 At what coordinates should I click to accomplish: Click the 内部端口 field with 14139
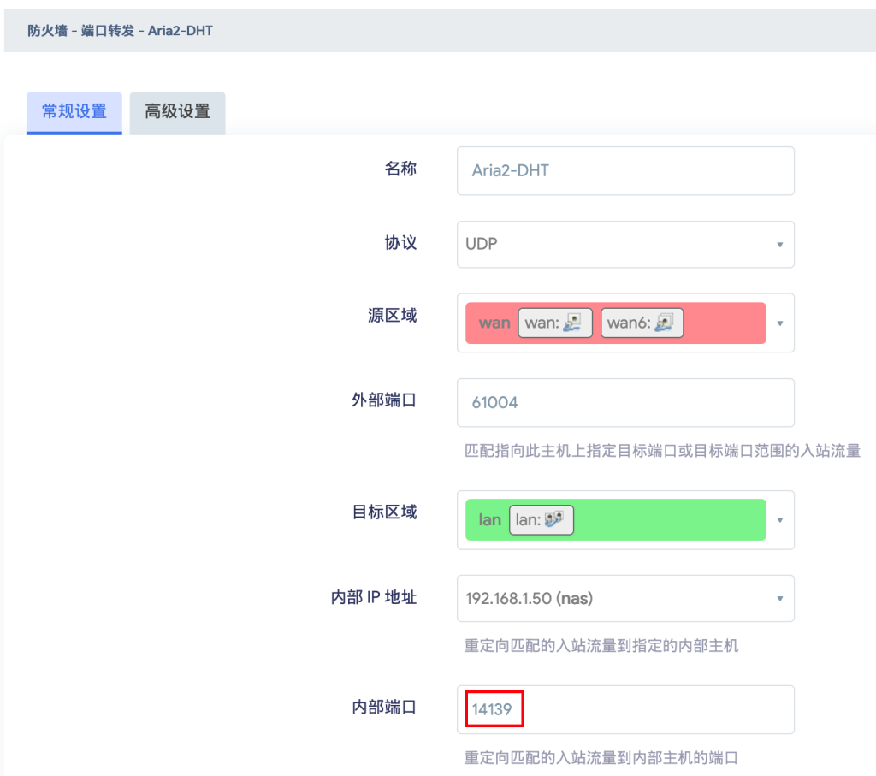(624, 709)
